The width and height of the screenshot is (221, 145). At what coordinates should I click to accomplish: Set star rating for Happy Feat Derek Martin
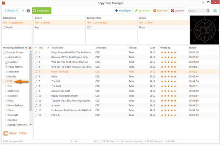(169, 96)
